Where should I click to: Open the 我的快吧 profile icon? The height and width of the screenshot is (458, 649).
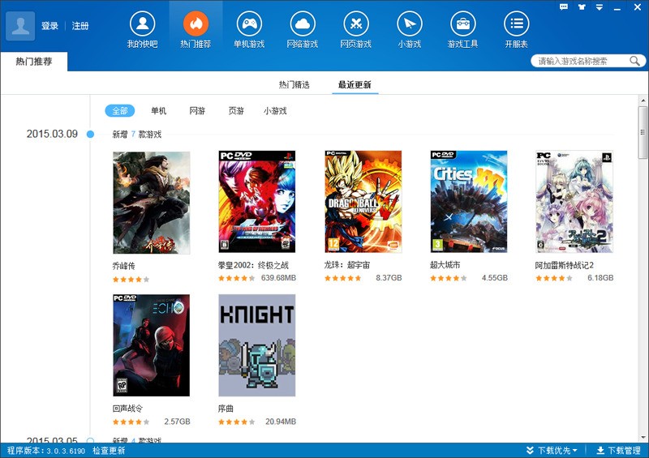[143, 24]
